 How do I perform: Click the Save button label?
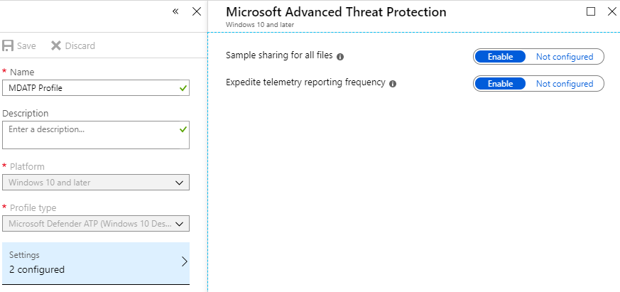pos(26,45)
